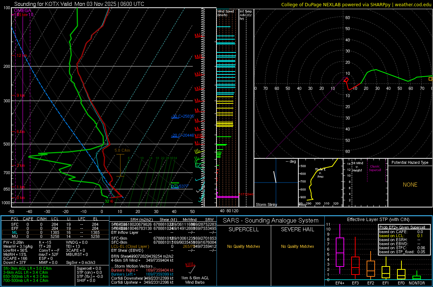The width and height of the screenshot is (433, 287).
Task: Click maxT = 52F value
Action: click(48, 254)
